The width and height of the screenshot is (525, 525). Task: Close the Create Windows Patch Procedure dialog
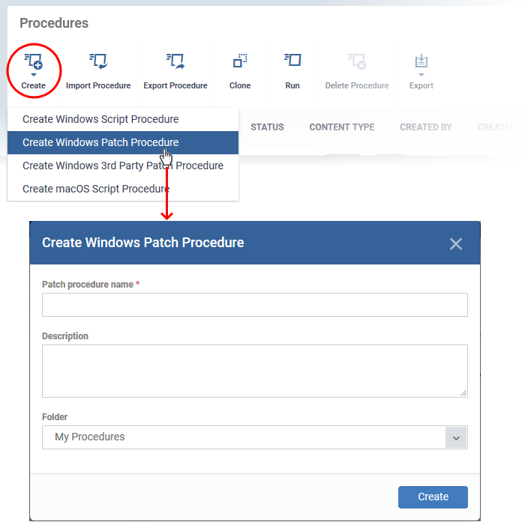pyautogui.click(x=455, y=243)
